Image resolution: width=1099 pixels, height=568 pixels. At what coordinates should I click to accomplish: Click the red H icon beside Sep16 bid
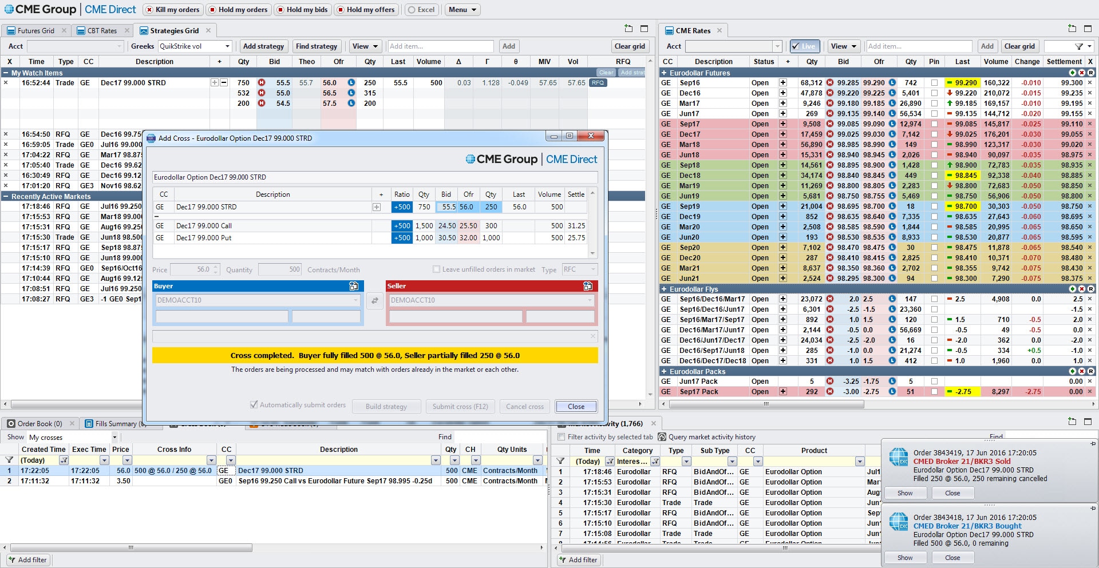point(829,83)
